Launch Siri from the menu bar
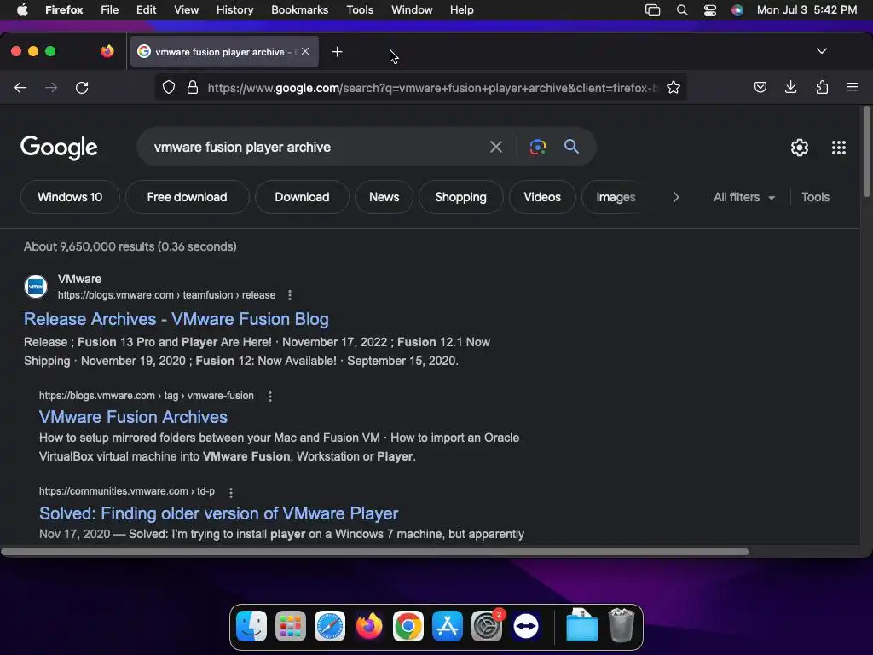The height and width of the screenshot is (655, 873). coord(737,10)
